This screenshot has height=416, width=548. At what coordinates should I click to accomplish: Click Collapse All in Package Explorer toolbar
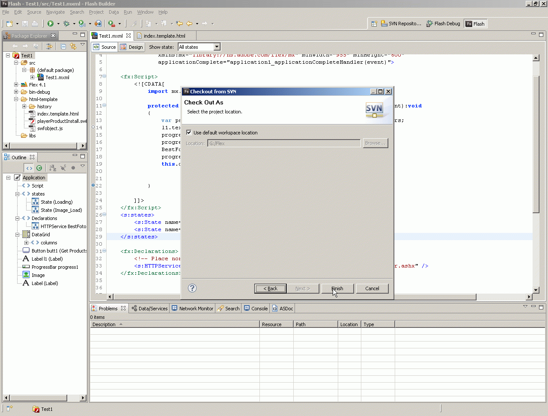click(x=63, y=46)
